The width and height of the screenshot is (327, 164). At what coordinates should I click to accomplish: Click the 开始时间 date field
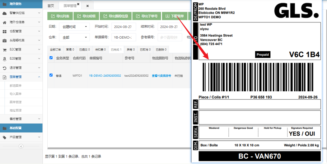point(124,27)
